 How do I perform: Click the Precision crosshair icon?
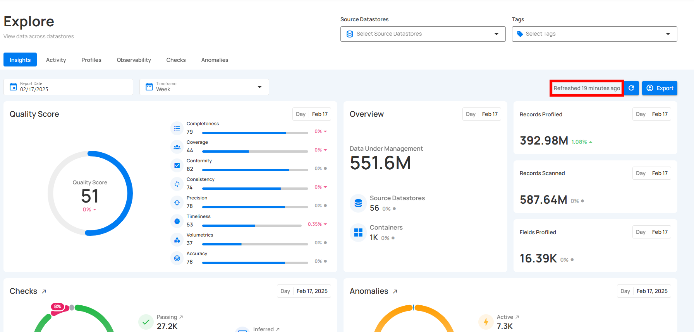pyautogui.click(x=177, y=203)
